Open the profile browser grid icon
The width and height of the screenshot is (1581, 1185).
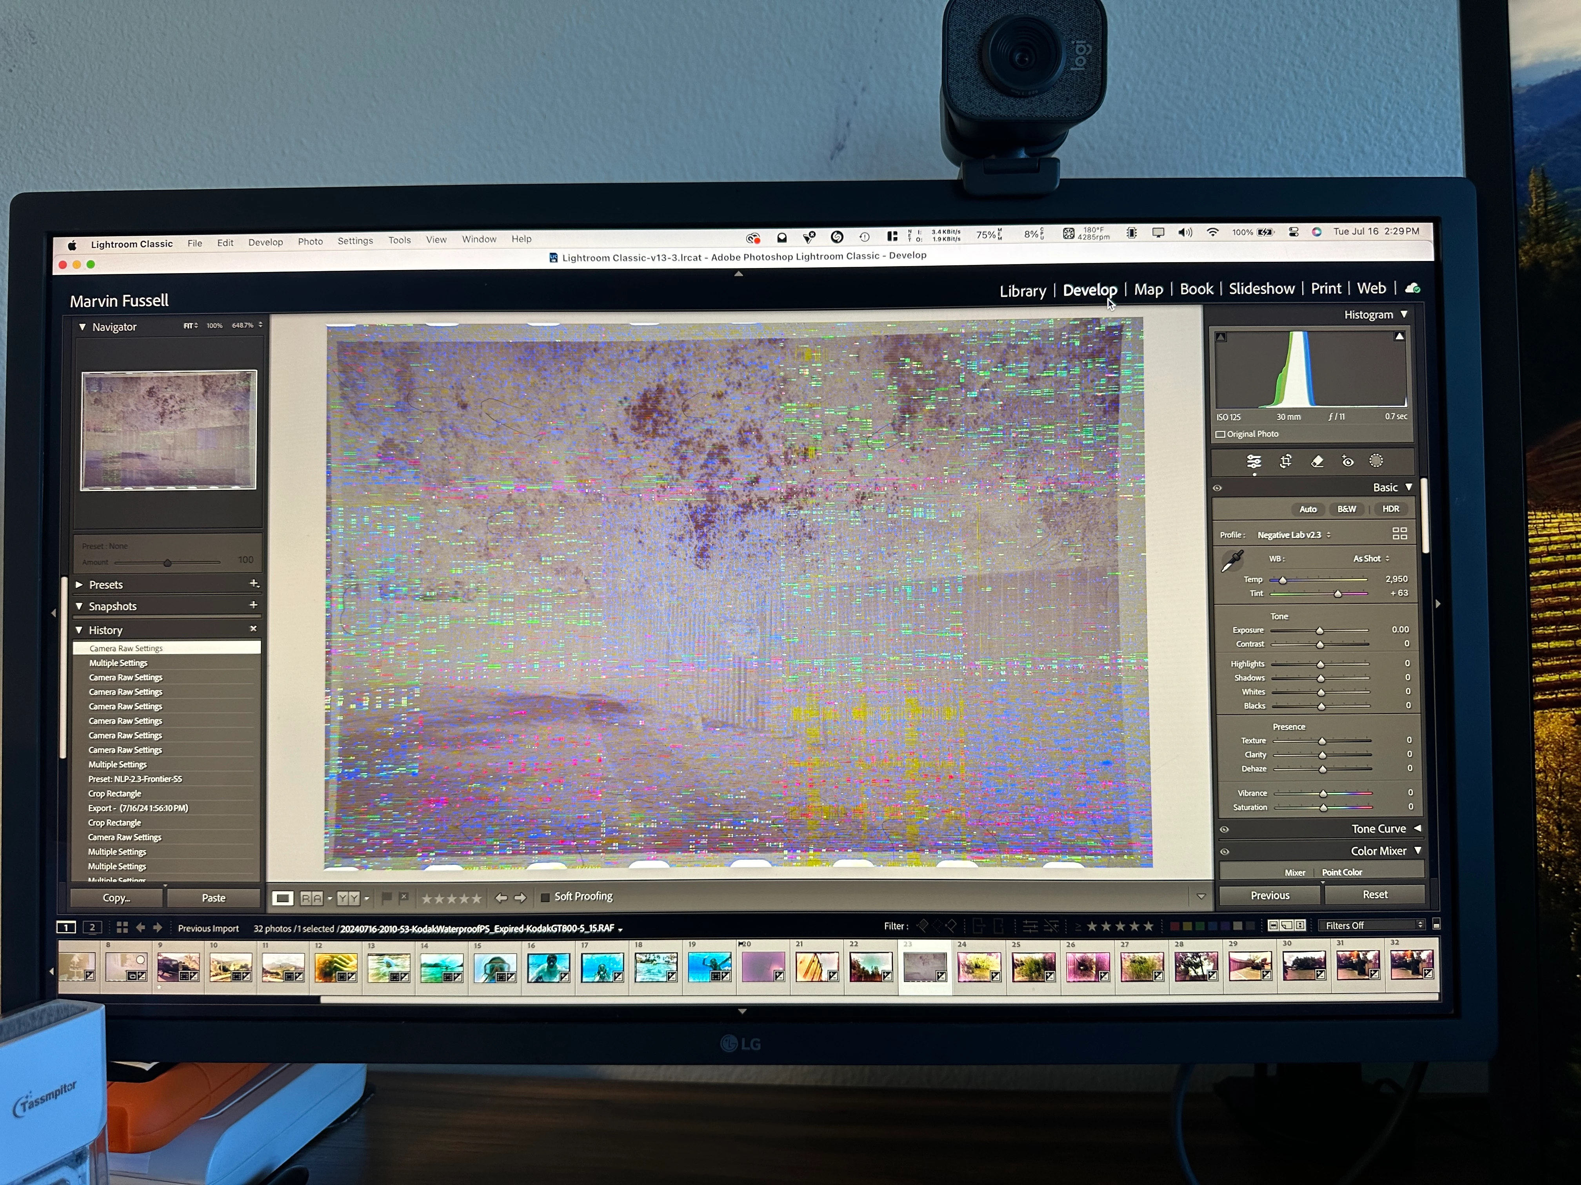1399,534
